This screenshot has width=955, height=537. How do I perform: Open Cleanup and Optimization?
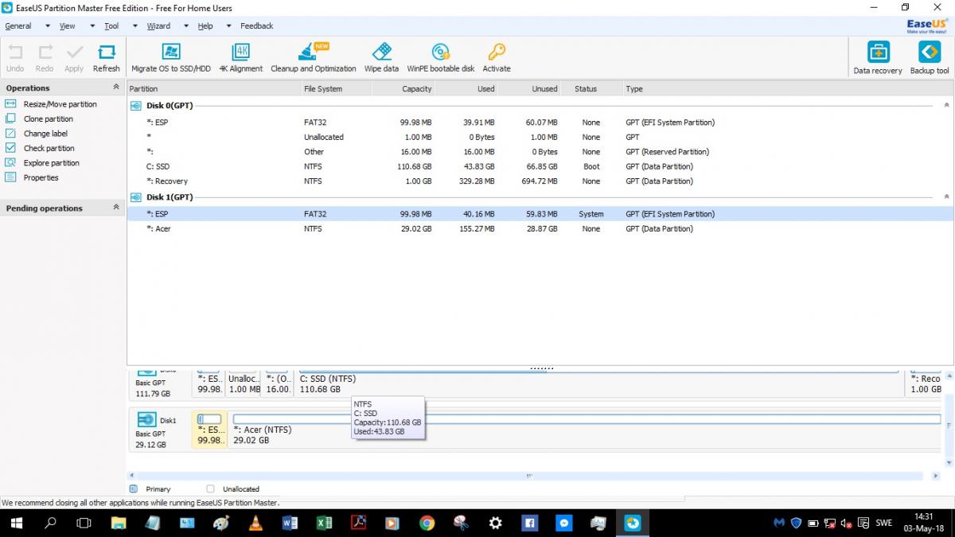click(x=314, y=59)
